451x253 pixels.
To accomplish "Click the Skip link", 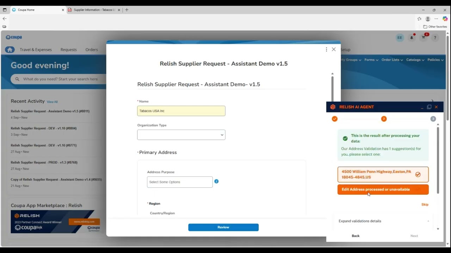I will coord(425,205).
